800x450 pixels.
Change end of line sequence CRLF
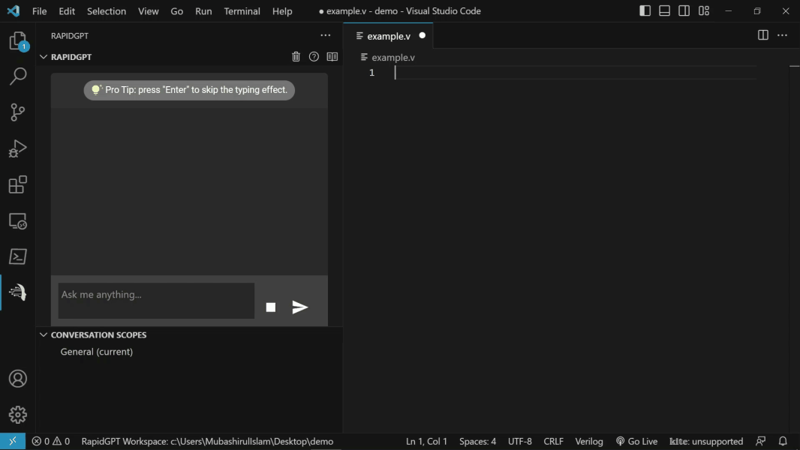point(554,441)
